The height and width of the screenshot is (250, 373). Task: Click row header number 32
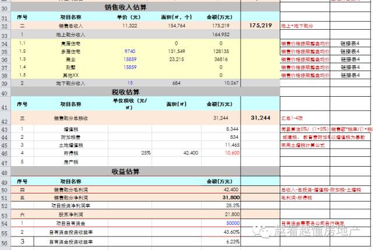pyautogui.click(x=5, y=26)
